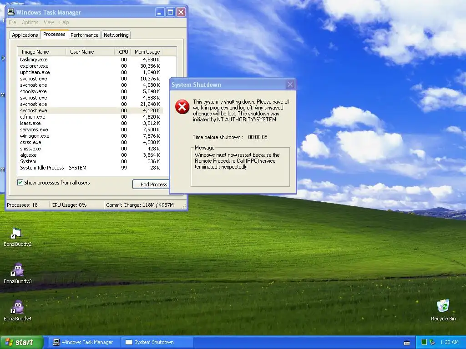This screenshot has width=466, height=349.
Task: Switch to Windows Task Manager taskbar button
Action: (84, 342)
